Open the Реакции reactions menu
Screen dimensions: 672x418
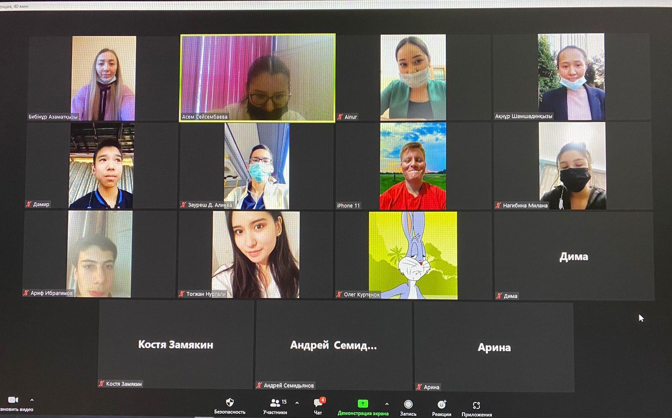(441, 405)
